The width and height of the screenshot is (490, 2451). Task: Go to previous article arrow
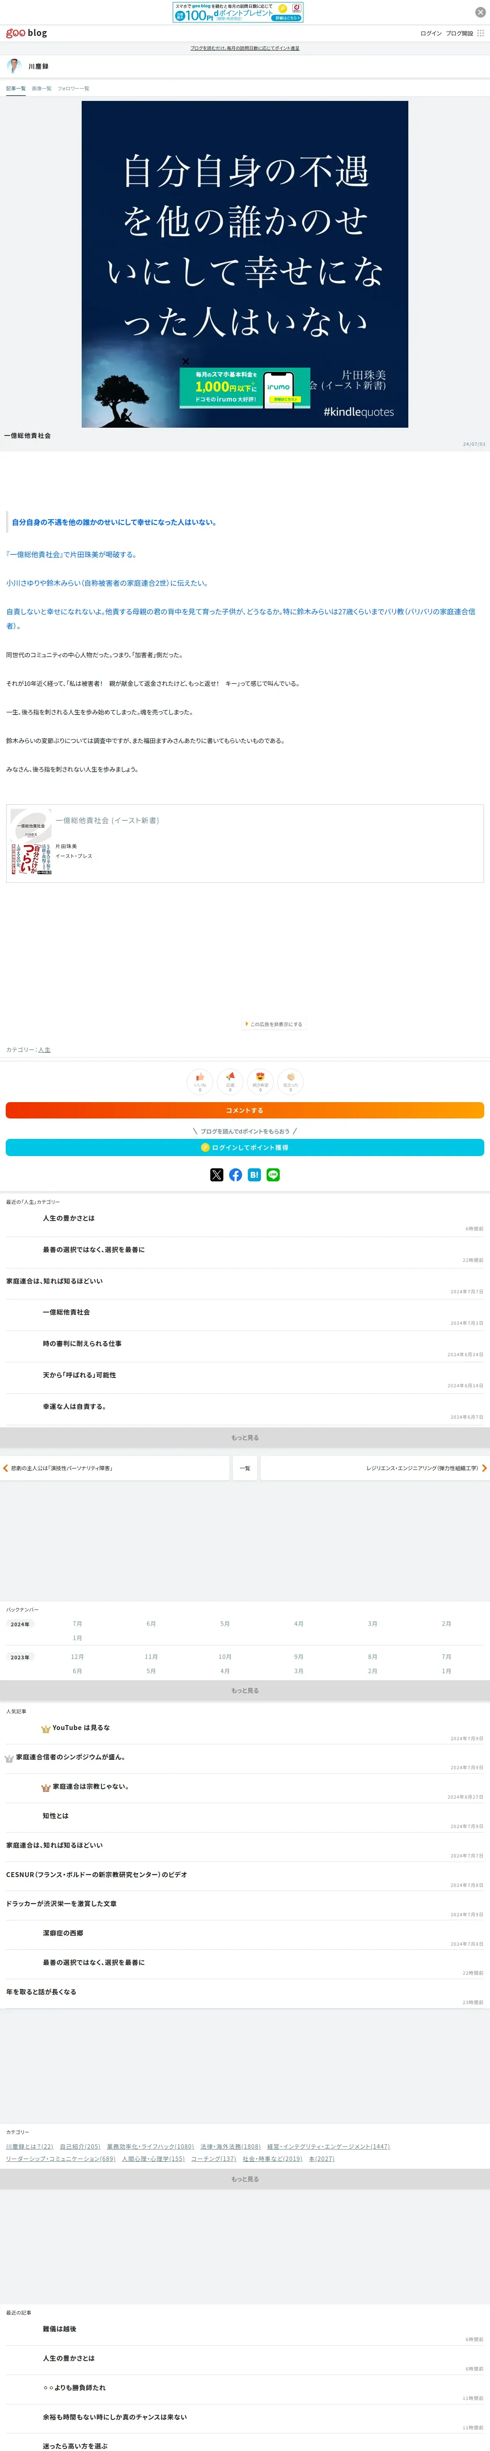click(6, 1468)
